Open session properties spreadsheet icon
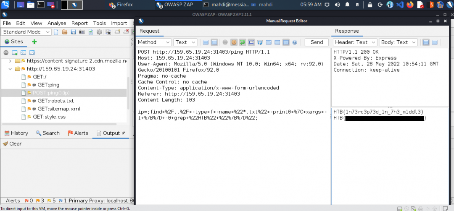The height and width of the screenshot is (211, 454). point(91,32)
